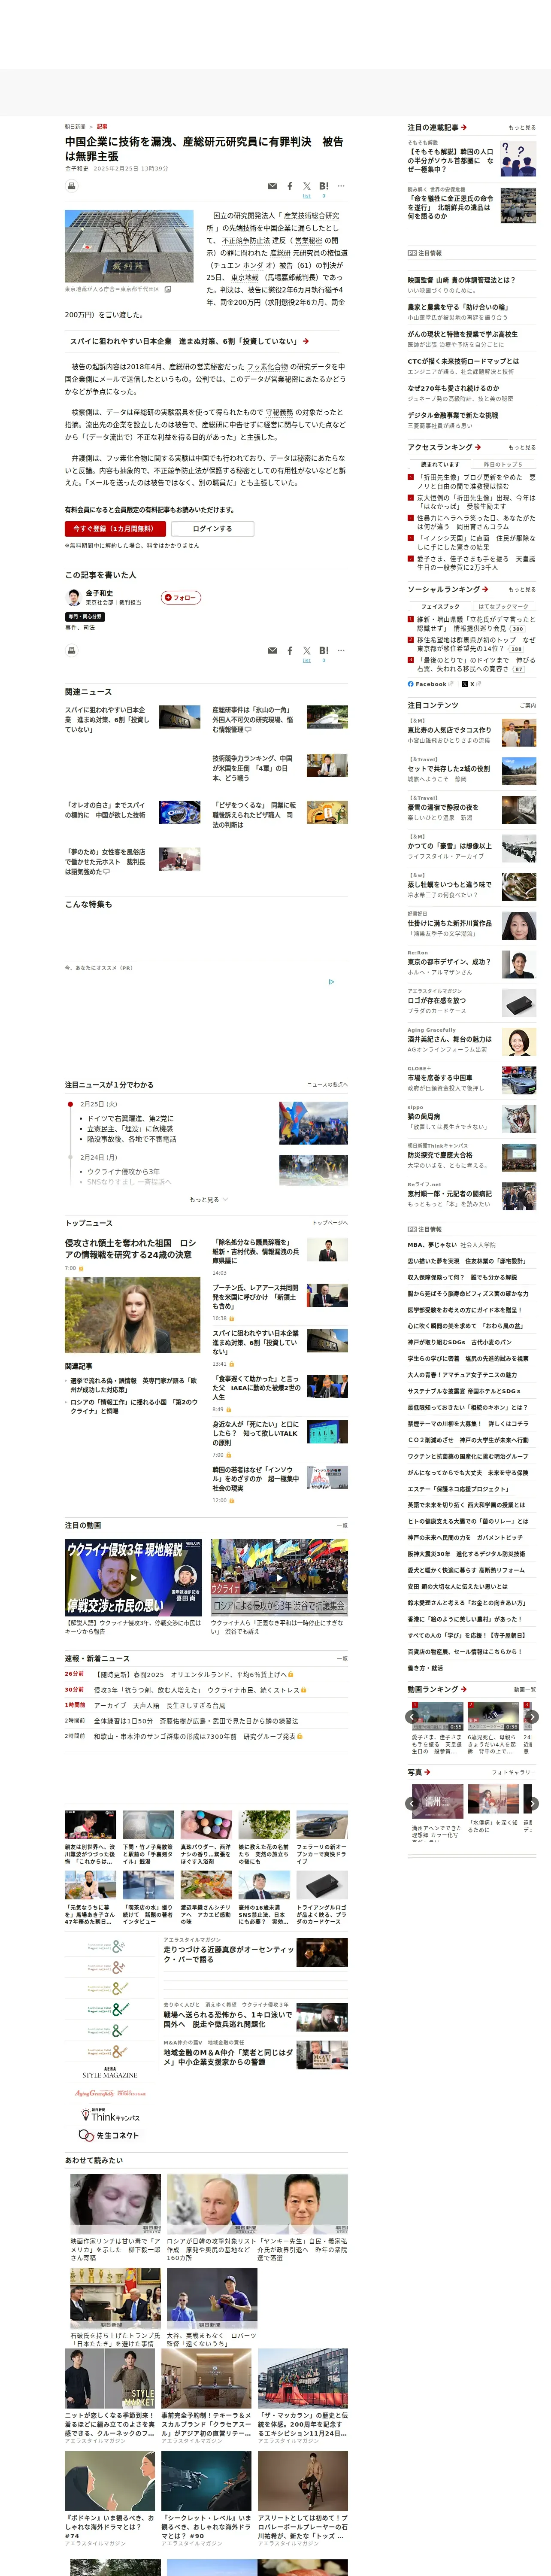Open 一覧 next to 速報・新着ニュース
This screenshot has width=551, height=2576.
[342, 1658]
